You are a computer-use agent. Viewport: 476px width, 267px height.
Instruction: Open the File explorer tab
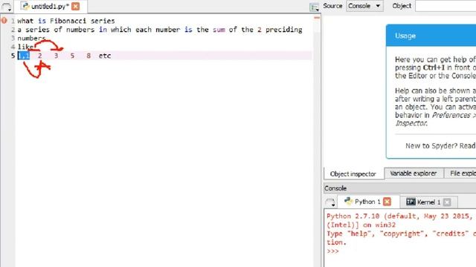pos(460,174)
